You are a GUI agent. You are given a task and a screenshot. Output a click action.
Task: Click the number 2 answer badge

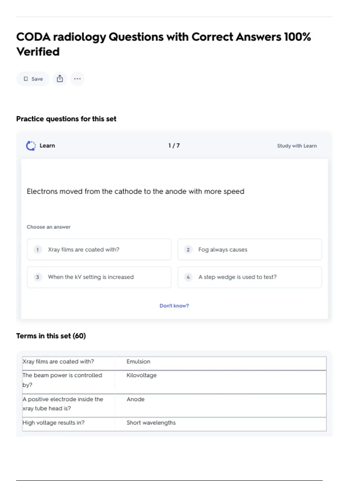188,250
